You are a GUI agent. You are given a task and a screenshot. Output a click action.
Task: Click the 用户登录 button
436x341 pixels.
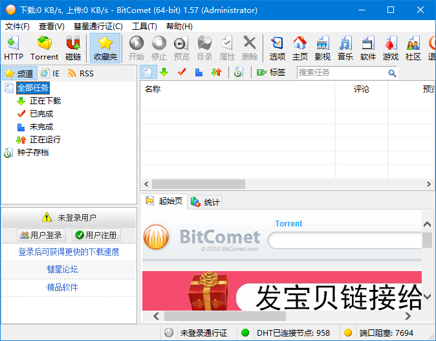41,235
